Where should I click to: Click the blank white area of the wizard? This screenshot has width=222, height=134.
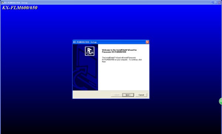(124, 77)
